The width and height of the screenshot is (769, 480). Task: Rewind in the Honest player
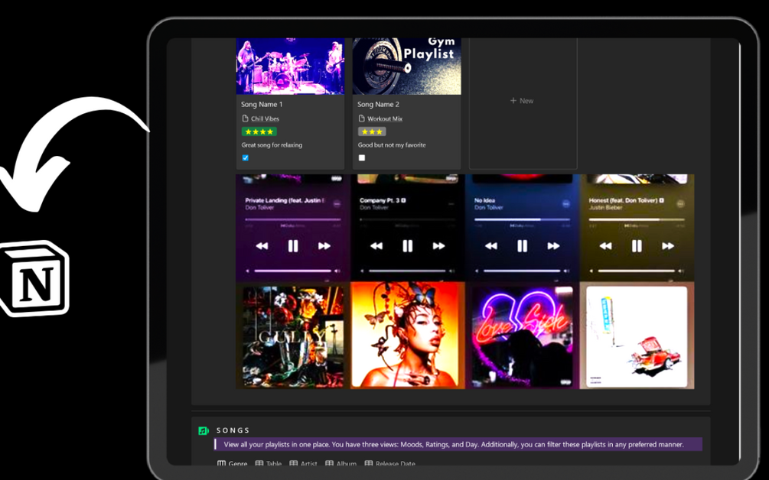pyautogui.click(x=606, y=246)
